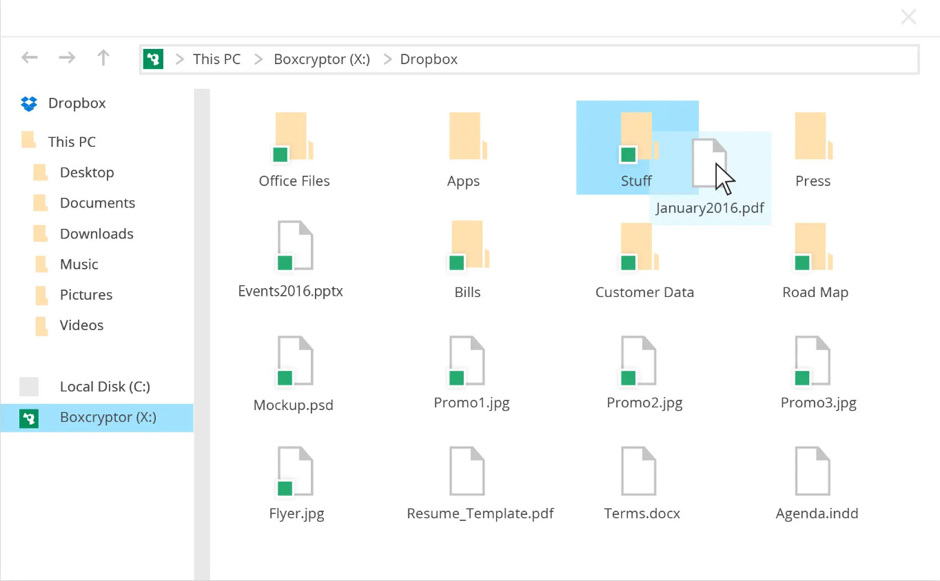Click Dropbox in the breadcrumb path

coord(429,59)
